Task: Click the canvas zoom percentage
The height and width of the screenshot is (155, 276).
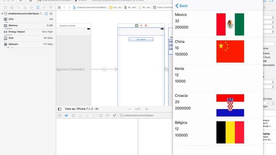Action: (x=138, y=109)
